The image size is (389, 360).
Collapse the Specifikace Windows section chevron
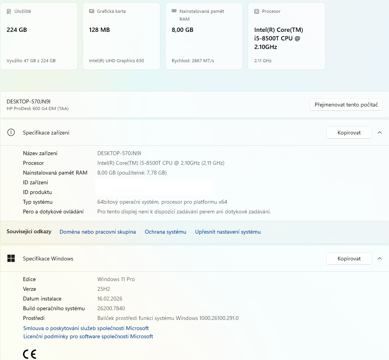380,259
